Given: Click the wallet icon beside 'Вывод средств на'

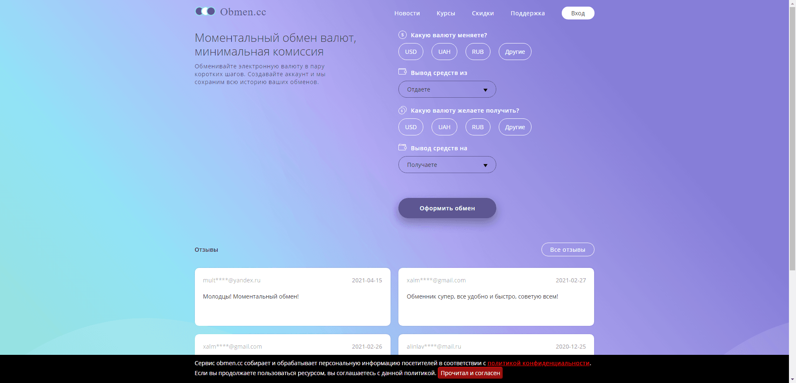Looking at the screenshot, I should (402, 147).
